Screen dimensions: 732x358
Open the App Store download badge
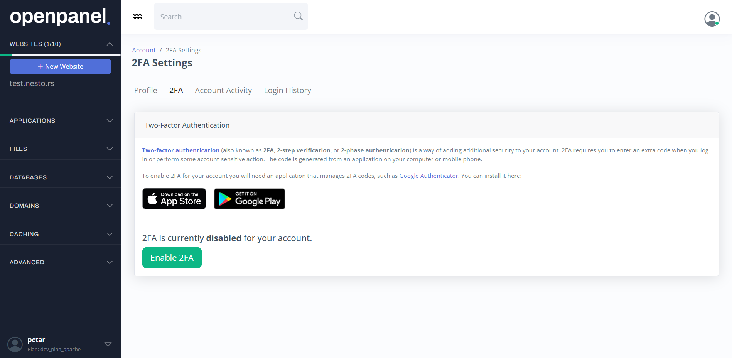174,199
